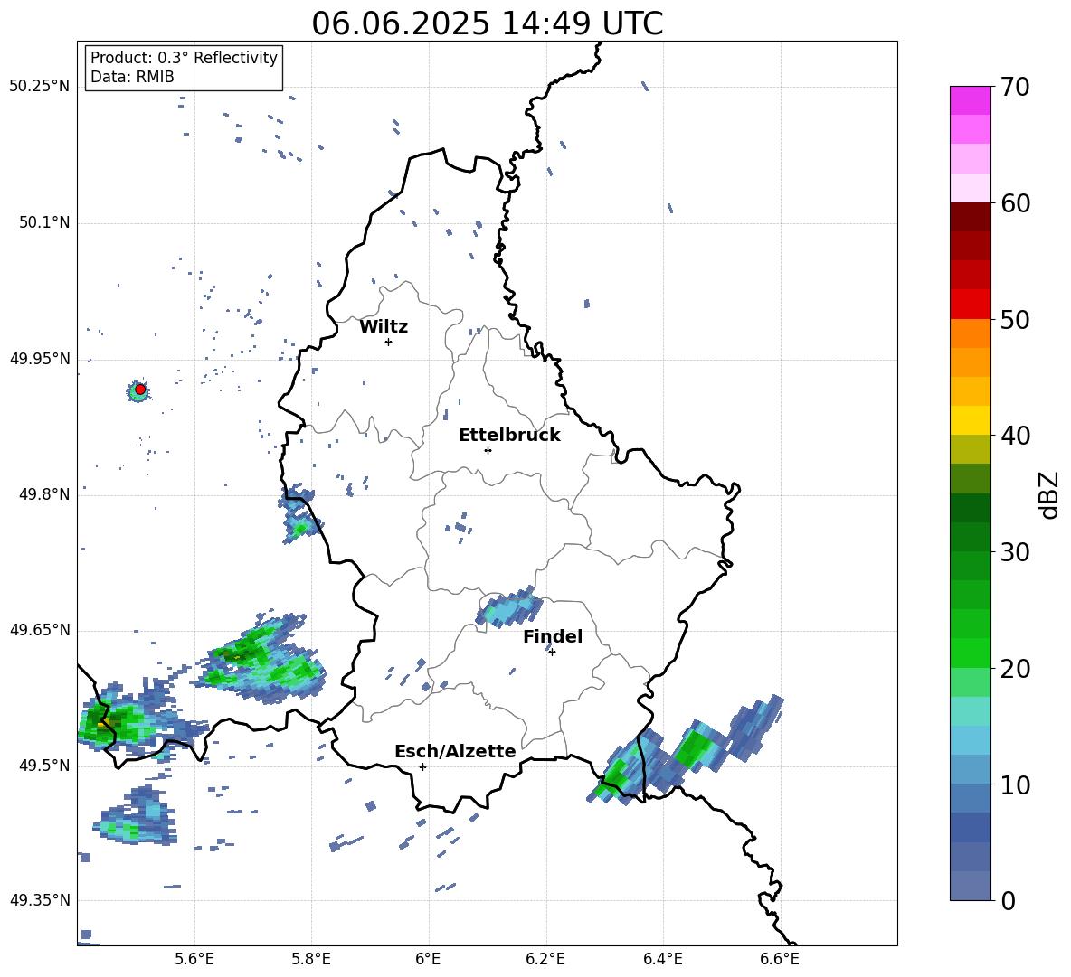Screen dimensions: 1071x977
Task: Click the 10 tick on the colorbar
Action: pyautogui.click(x=1015, y=784)
